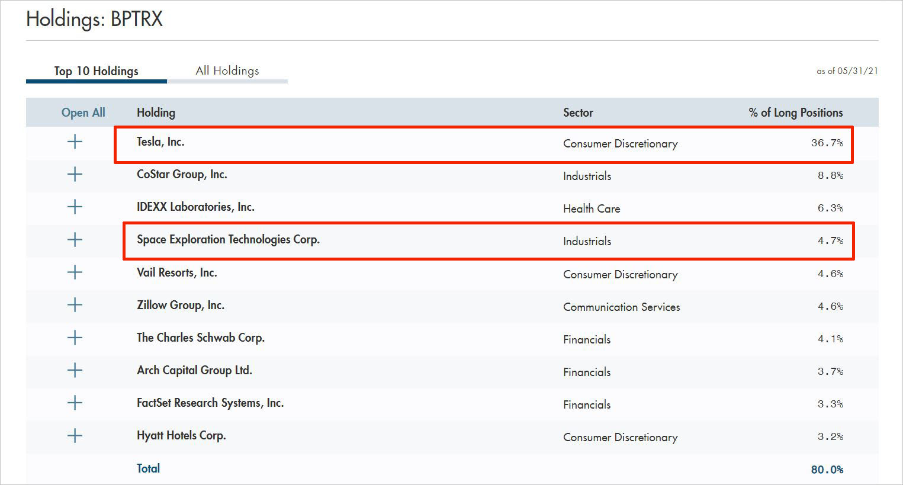Click CoStar's 8.8% value
The height and width of the screenshot is (485, 903).
pos(831,175)
